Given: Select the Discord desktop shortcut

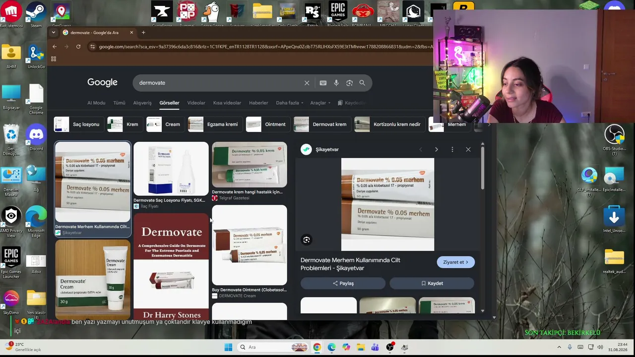Looking at the screenshot, I should pos(36,138).
